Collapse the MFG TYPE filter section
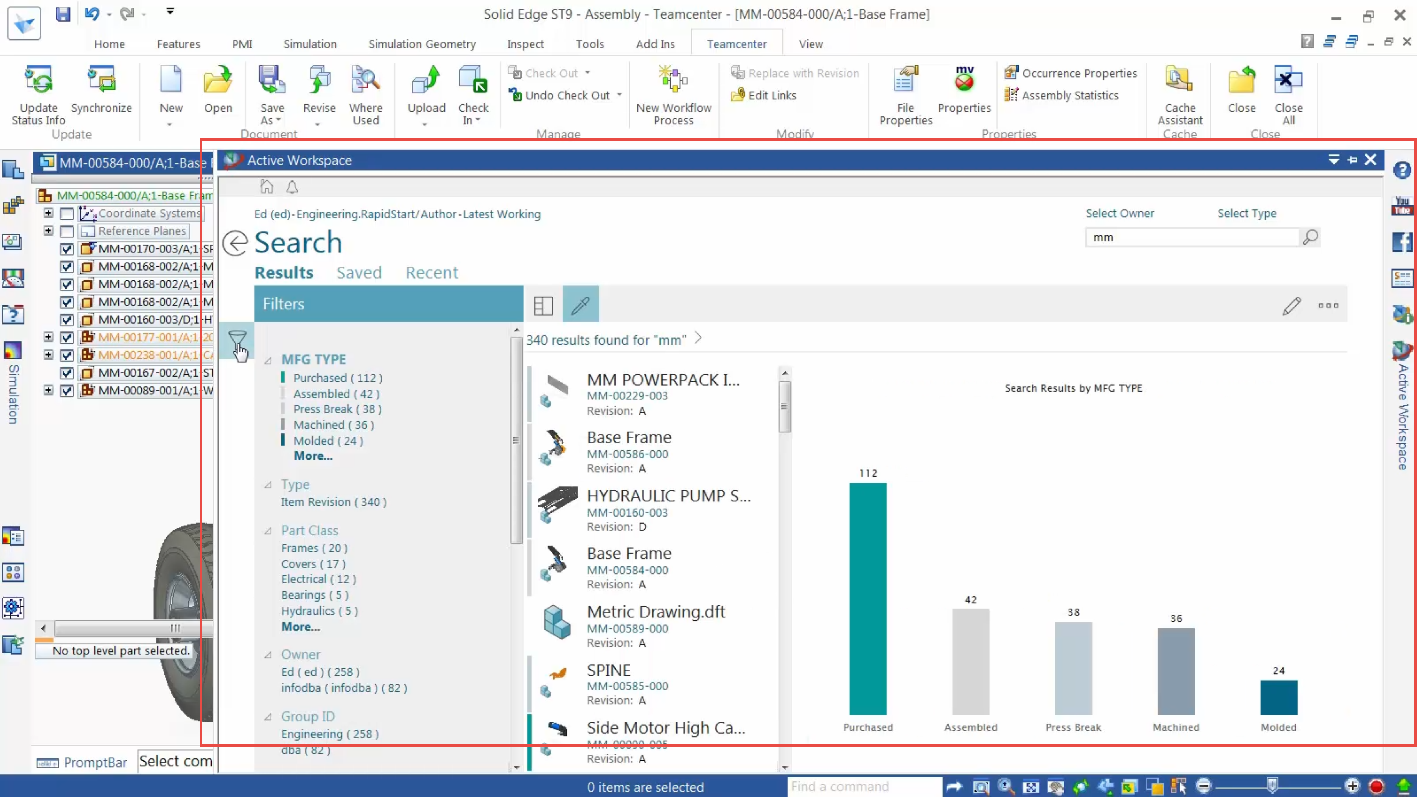1417x797 pixels. [268, 361]
